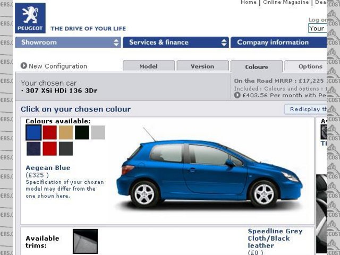The image size is (340, 255).
Task: Switch to the Version tab
Action: click(x=202, y=66)
